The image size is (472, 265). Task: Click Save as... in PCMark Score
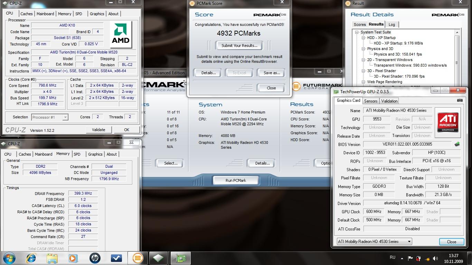(x=272, y=73)
